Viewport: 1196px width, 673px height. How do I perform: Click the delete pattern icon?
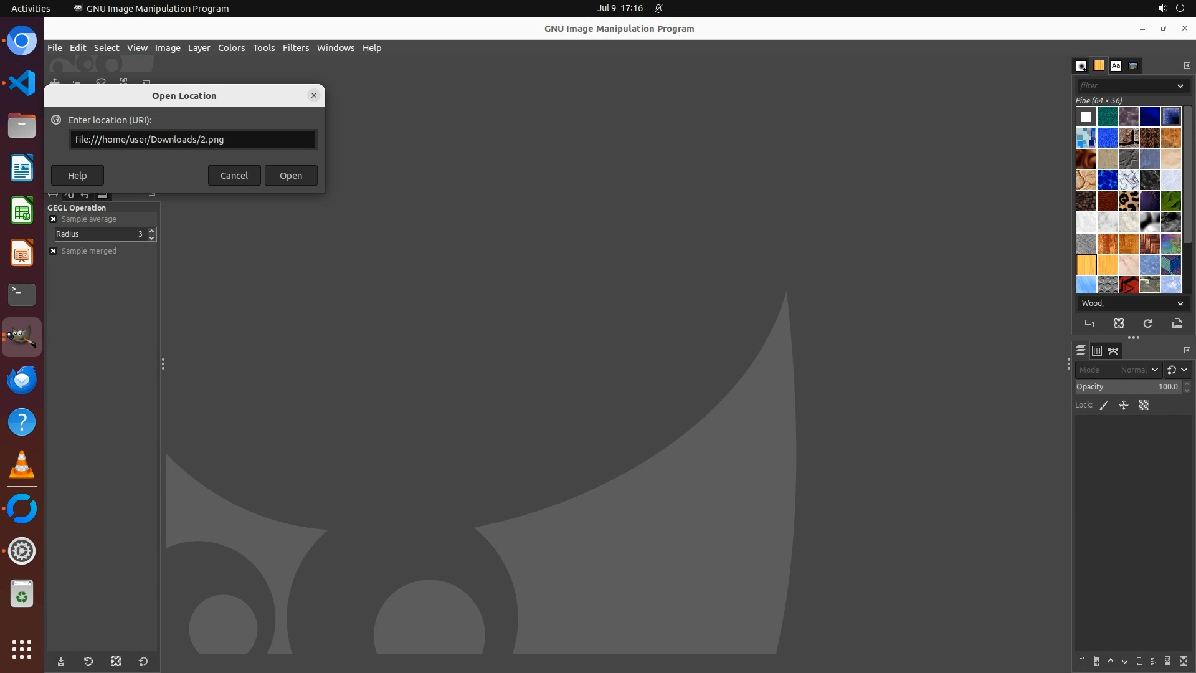(1119, 323)
